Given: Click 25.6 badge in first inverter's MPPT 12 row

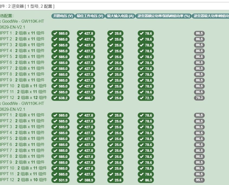Looking at the screenshot, I should [115, 98].
